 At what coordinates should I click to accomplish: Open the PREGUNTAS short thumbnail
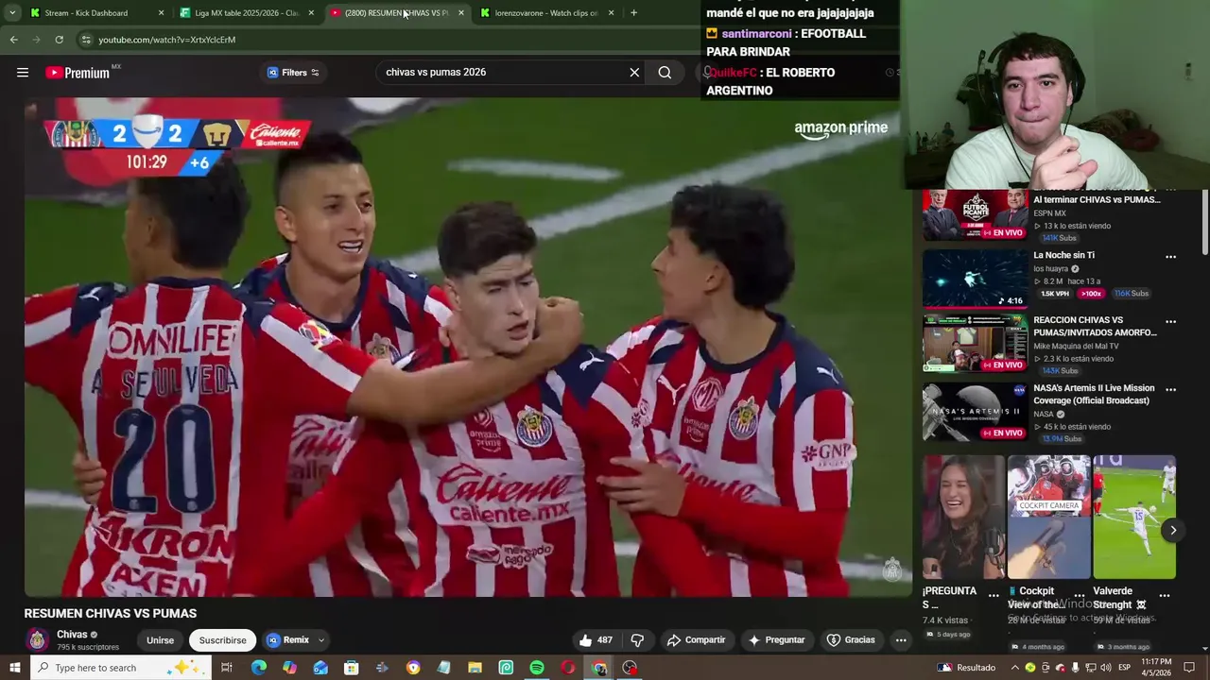963,517
